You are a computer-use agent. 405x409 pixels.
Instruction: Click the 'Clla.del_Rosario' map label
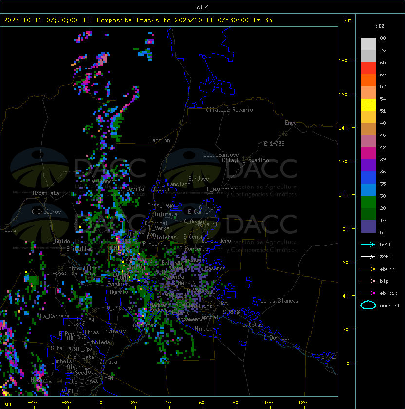pyautogui.click(x=229, y=110)
